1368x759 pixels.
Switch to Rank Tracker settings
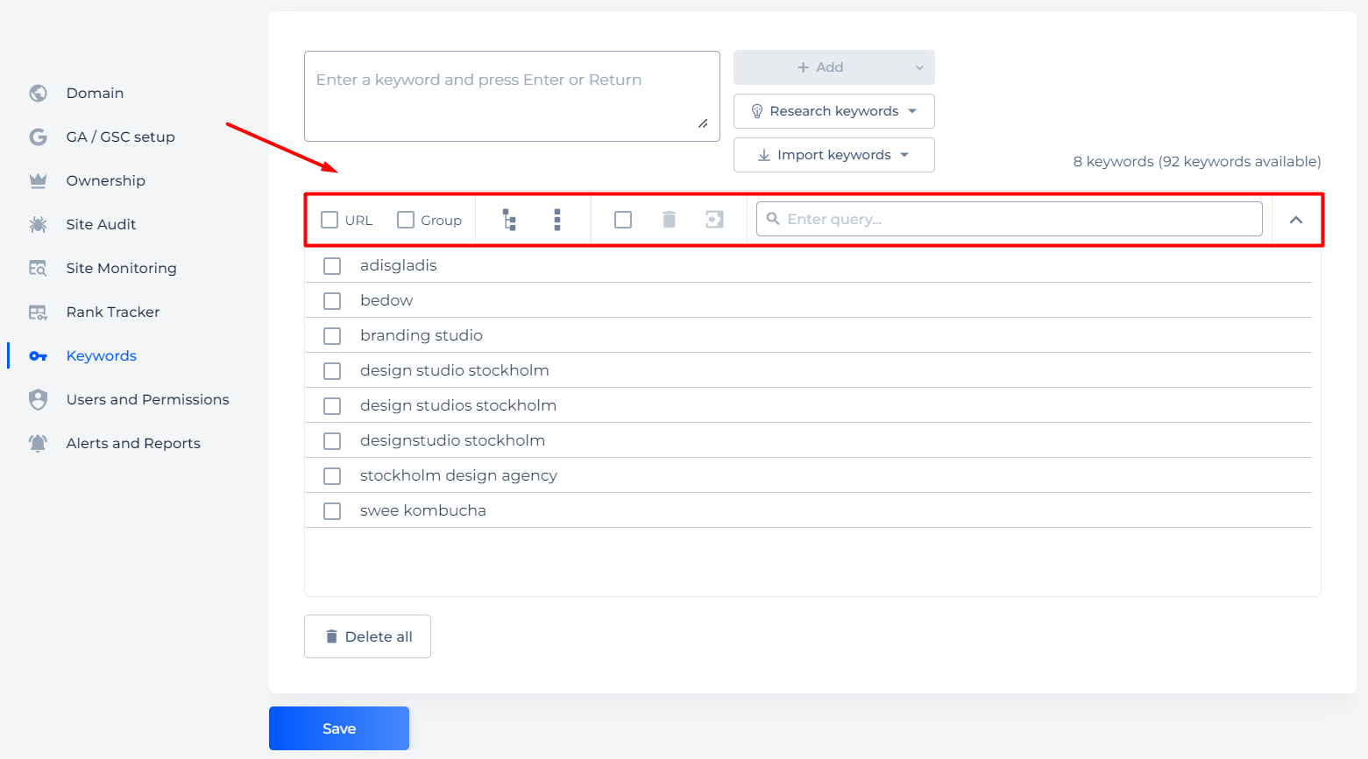coord(113,312)
